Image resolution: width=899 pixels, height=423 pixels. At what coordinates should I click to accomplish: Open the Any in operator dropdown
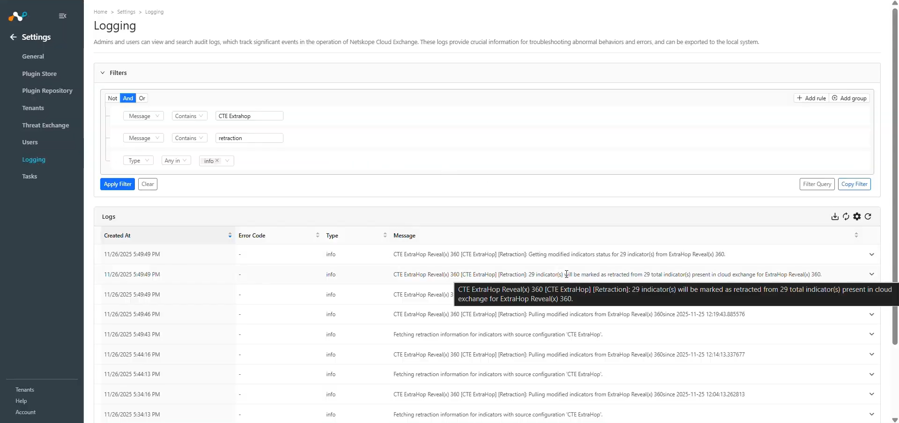tap(176, 161)
